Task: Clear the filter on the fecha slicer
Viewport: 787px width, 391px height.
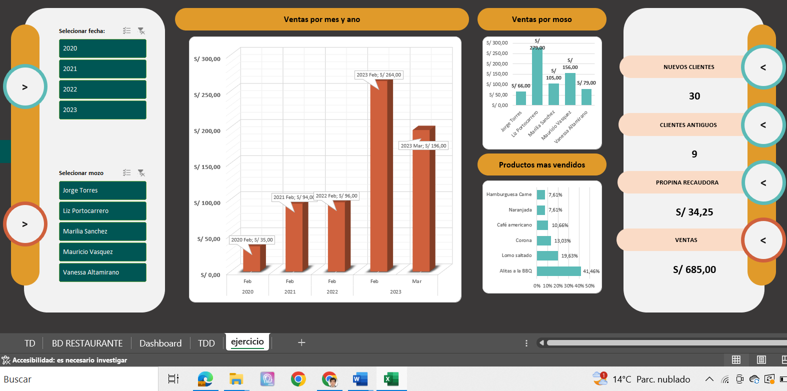Action: pos(141,31)
